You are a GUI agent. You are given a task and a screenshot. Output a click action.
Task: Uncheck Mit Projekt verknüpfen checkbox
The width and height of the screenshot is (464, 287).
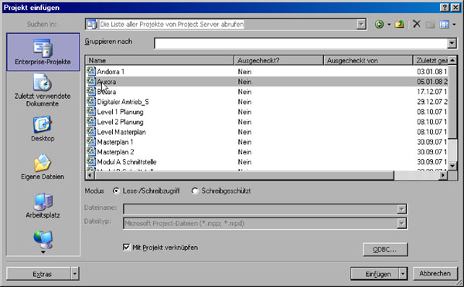(x=126, y=247)
